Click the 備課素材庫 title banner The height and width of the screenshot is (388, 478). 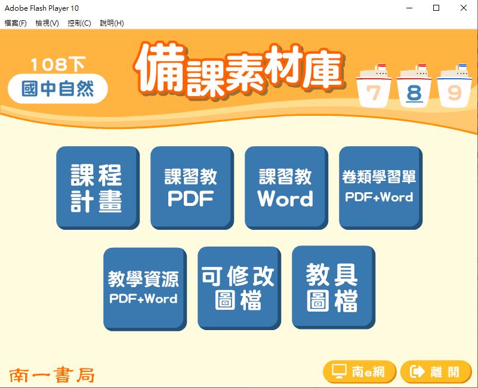click(239, 72)
